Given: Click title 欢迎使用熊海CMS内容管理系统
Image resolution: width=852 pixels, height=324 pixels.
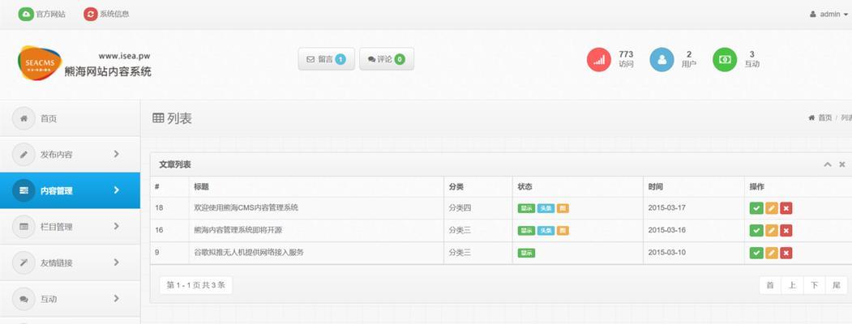Looking at the screenshot, I should click(246, 207).
